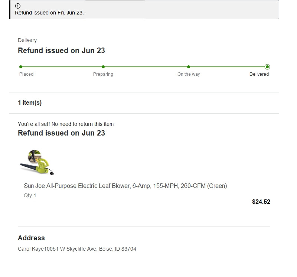The image size is (297, 277).
Task: Click the info icon in the refund banner
Action: [x=18, y=6]
